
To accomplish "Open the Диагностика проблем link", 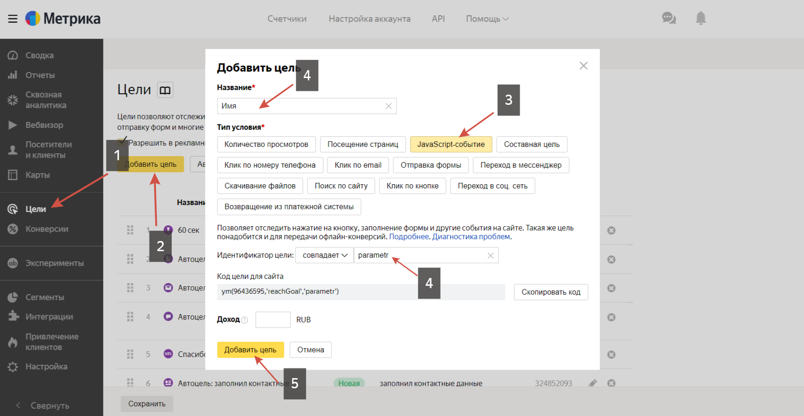I will click(x=471, y=236).
